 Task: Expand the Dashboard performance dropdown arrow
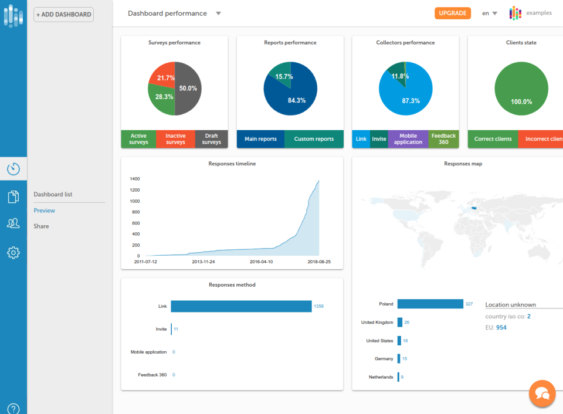click(x=218, y=13)
